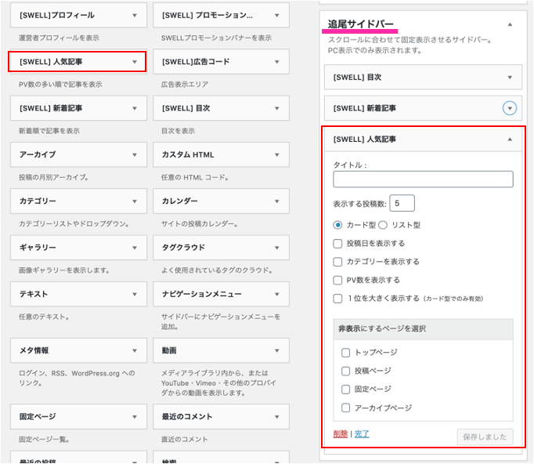
Task: Expand the available [SWELL] 新着記事 widget arrow
Action: click(135, 108)
